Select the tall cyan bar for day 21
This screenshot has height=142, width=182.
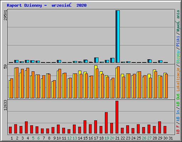click(x=118, y=37)
